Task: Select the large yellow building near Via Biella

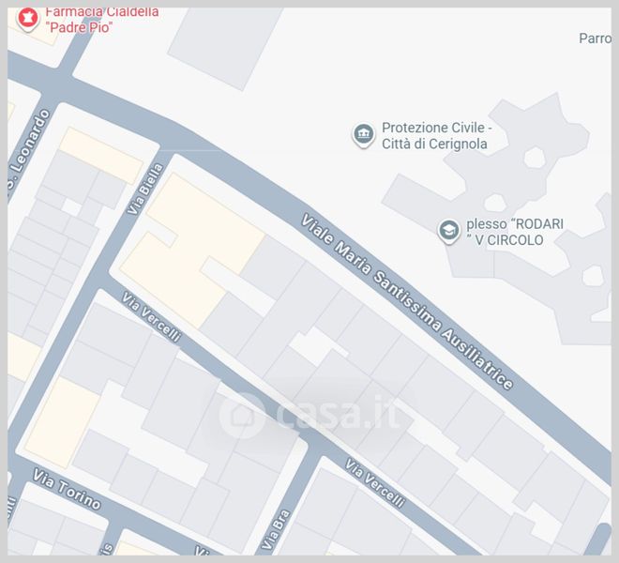Action: (x=190, y=250)
